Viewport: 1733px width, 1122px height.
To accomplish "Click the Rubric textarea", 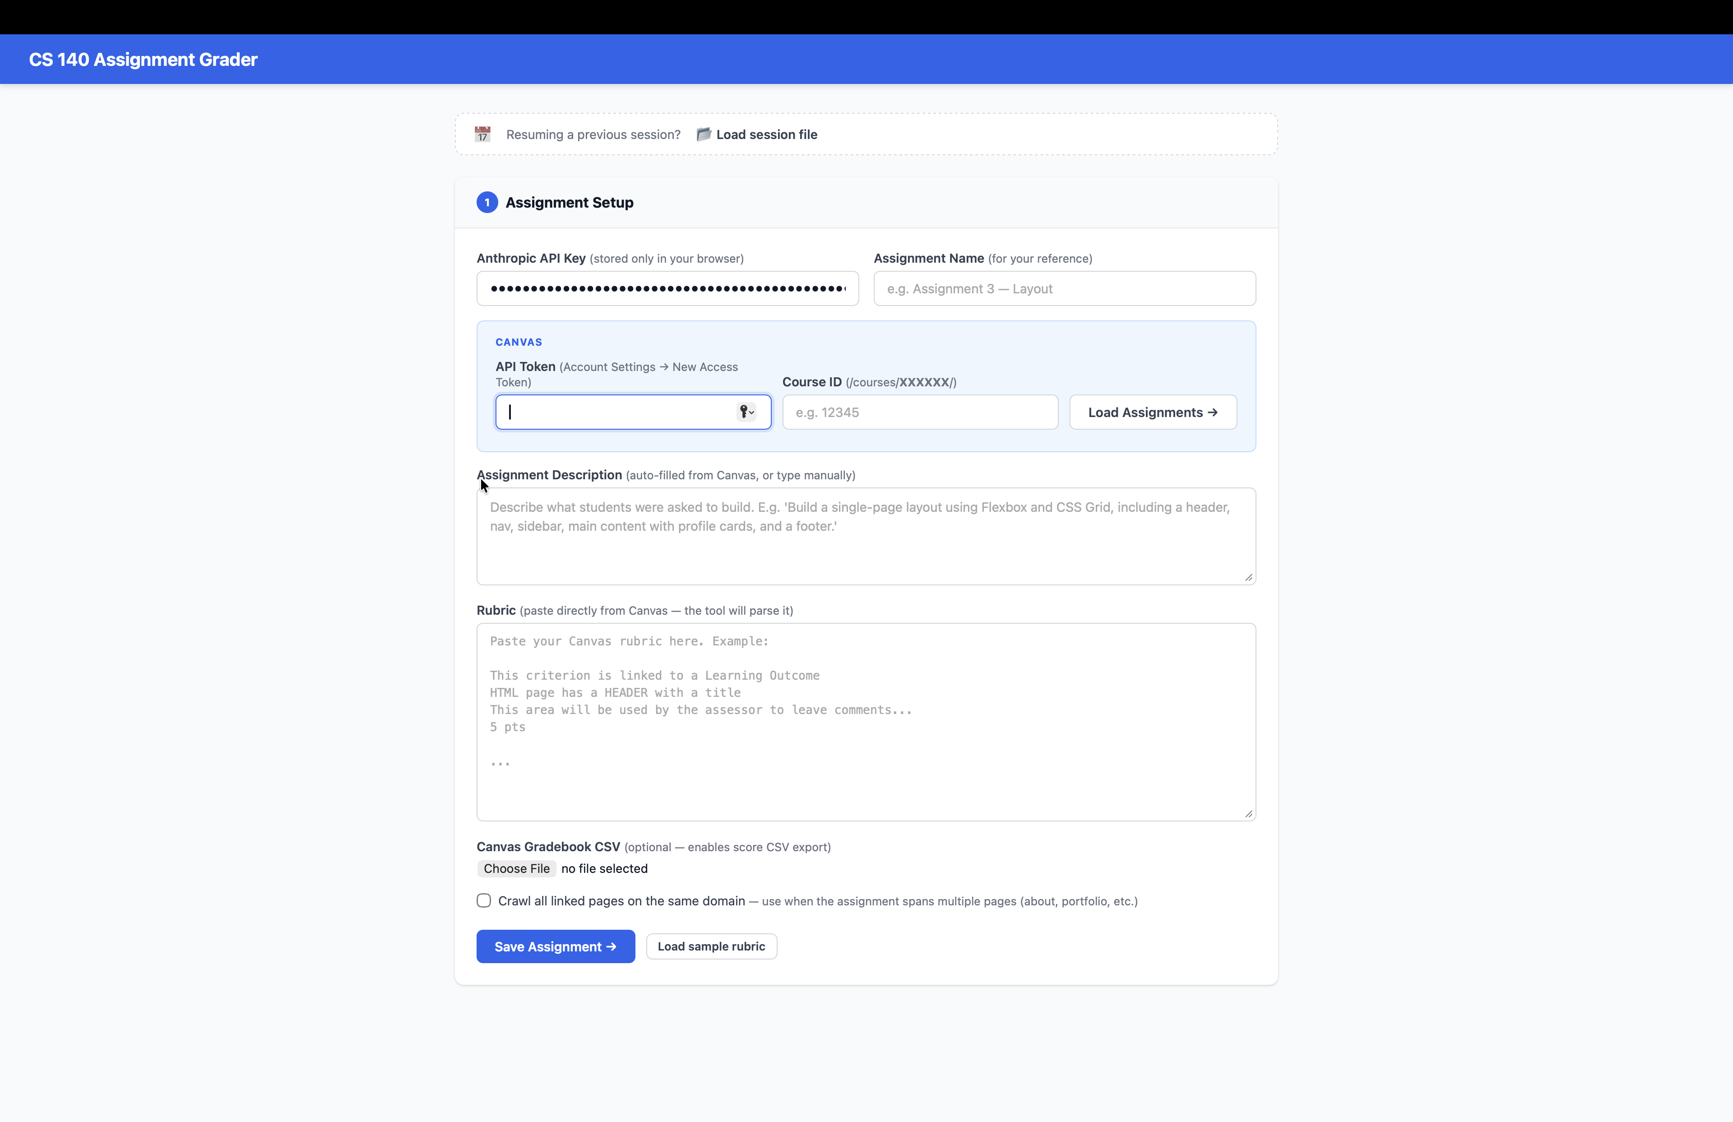I will tap(866, 722).
